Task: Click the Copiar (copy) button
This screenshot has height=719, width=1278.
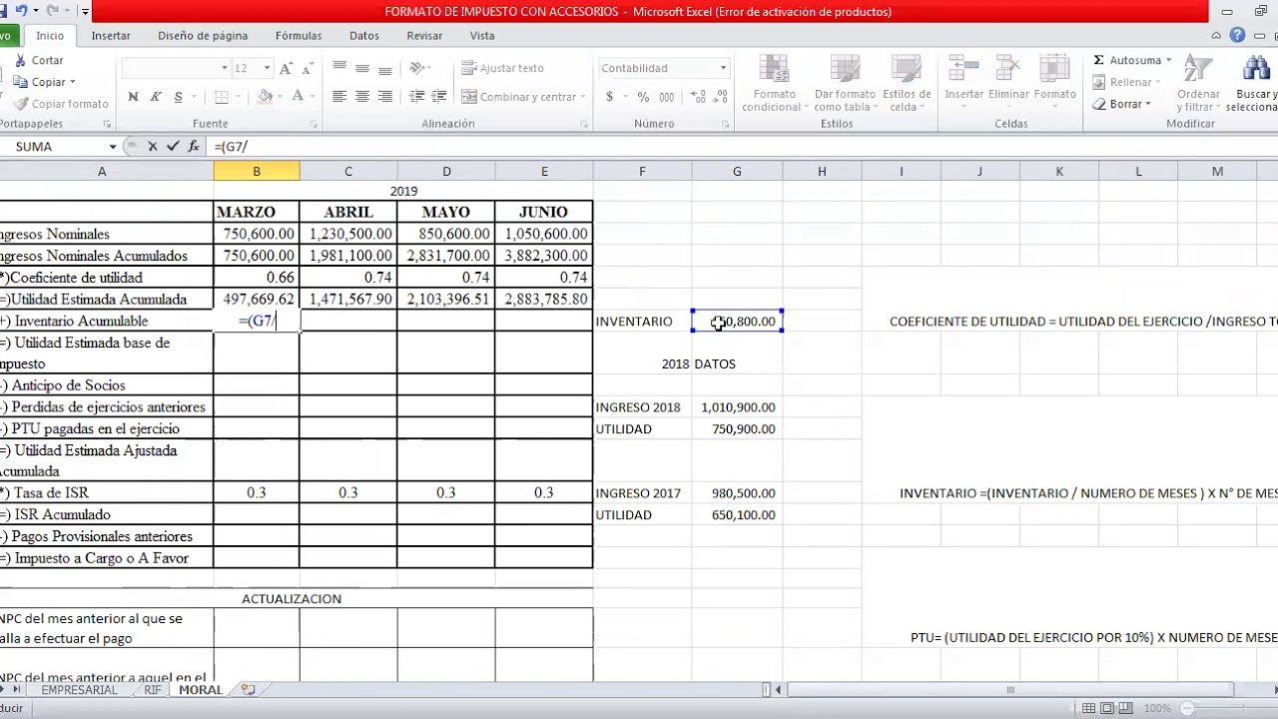Action: [40, 82]
